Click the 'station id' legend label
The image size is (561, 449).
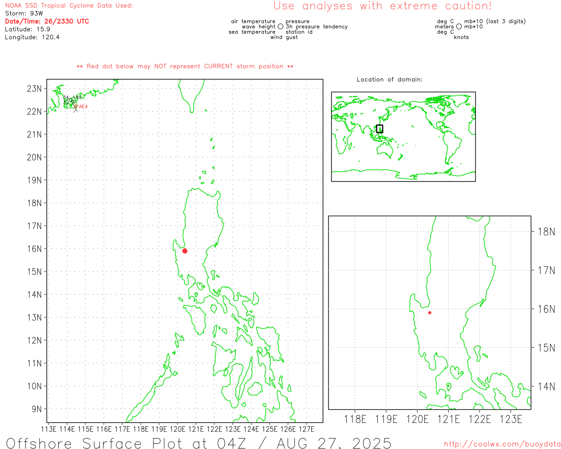tap(299, 32)
